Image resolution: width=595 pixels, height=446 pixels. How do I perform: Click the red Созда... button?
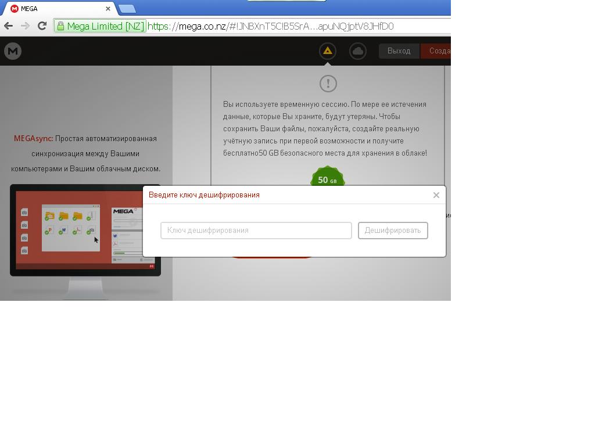pyautogui.click(x=436, y=51)
